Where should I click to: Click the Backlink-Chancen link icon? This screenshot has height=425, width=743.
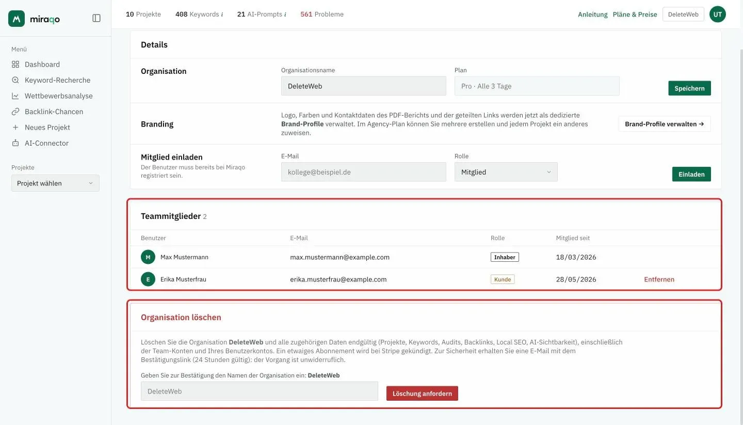15,112
